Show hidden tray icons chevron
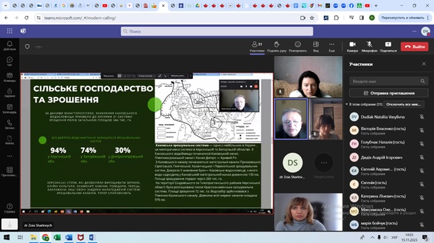 (x=373, y=237)
